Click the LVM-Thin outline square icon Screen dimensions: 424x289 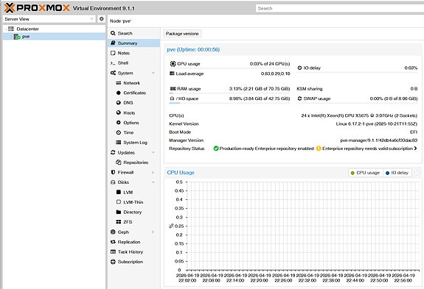pyautogui.click(x=119, y=202)
